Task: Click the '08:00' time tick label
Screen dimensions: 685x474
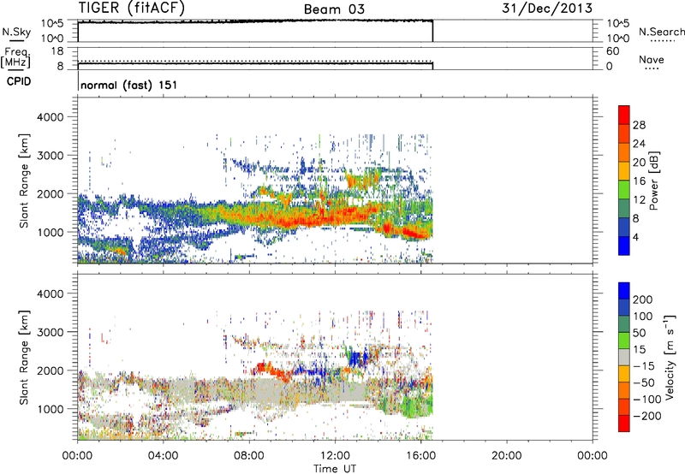Action: coord(249,456)
